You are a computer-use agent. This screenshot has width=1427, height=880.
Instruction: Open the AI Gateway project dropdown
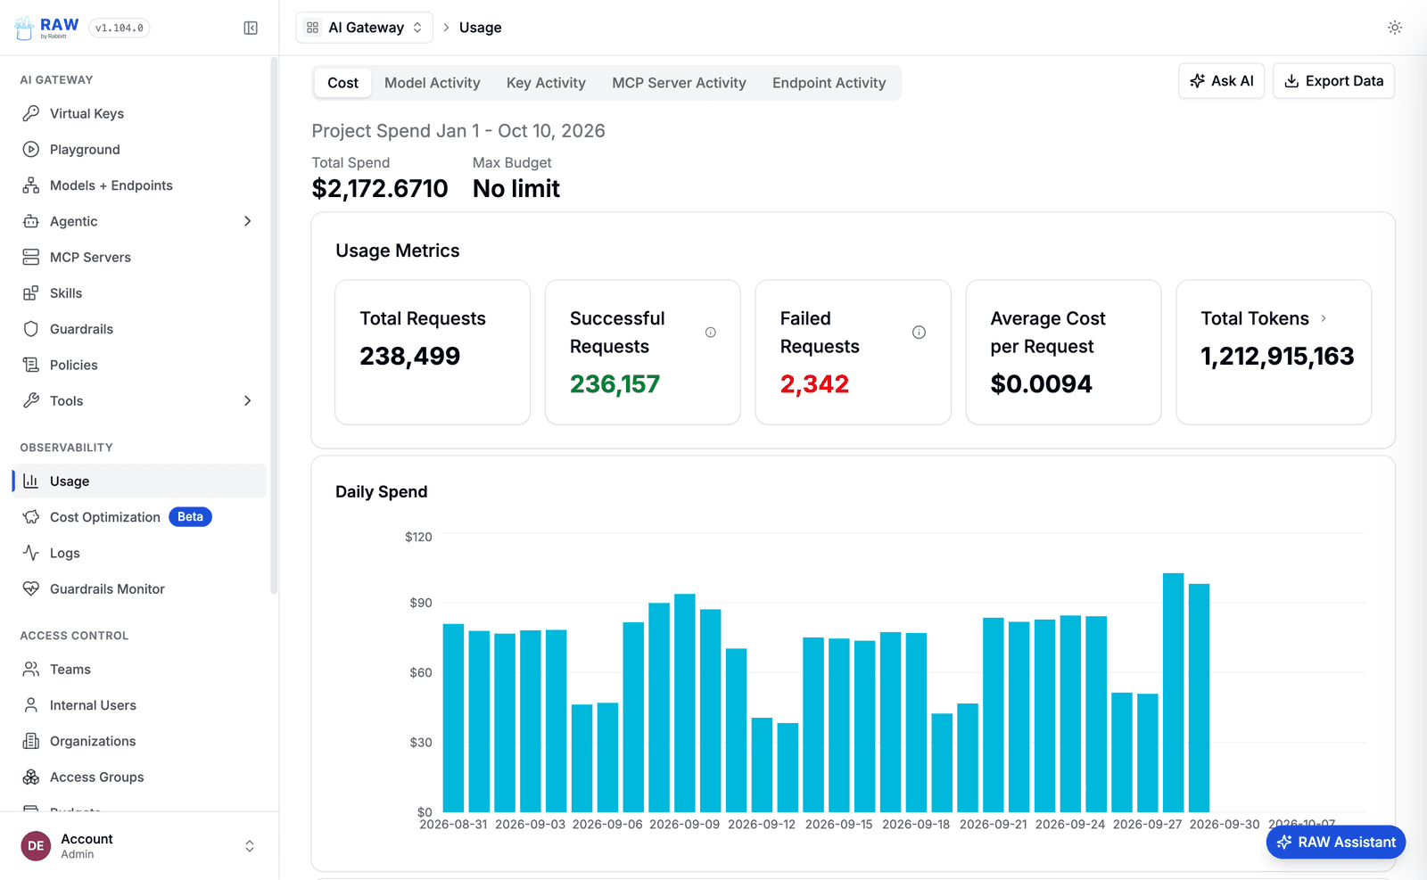coord(364,28)
